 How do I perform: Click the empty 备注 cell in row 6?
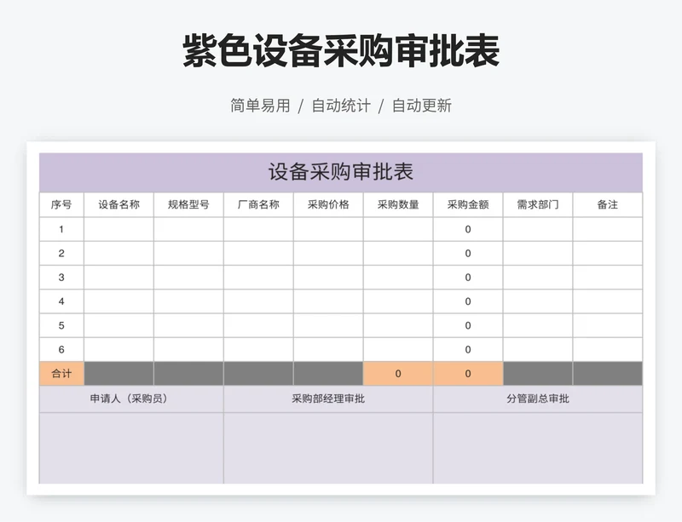(x=608, y=349)
